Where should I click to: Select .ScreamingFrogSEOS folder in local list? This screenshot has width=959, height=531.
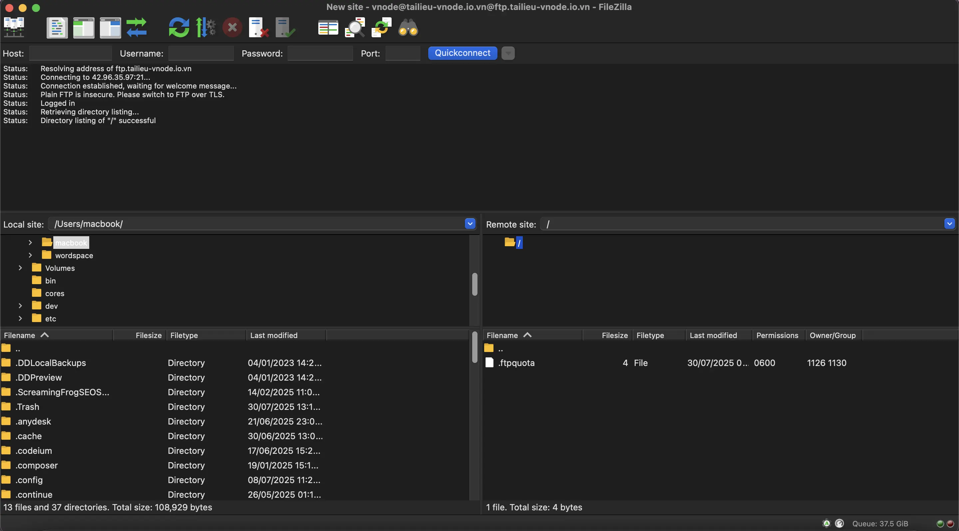234,392
